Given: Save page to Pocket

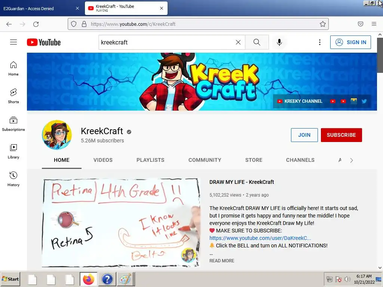Looking at the screenshot, I should pyautogui.click(x=361, y=24).
